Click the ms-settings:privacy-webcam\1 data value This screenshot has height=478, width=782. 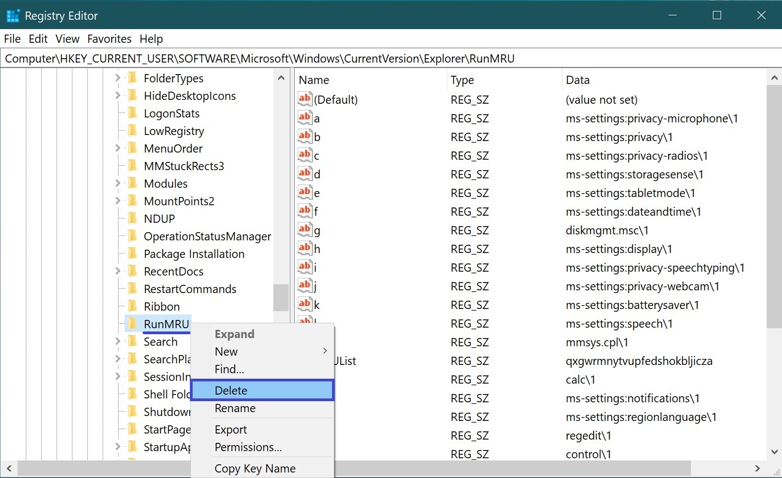click(643, 286)
